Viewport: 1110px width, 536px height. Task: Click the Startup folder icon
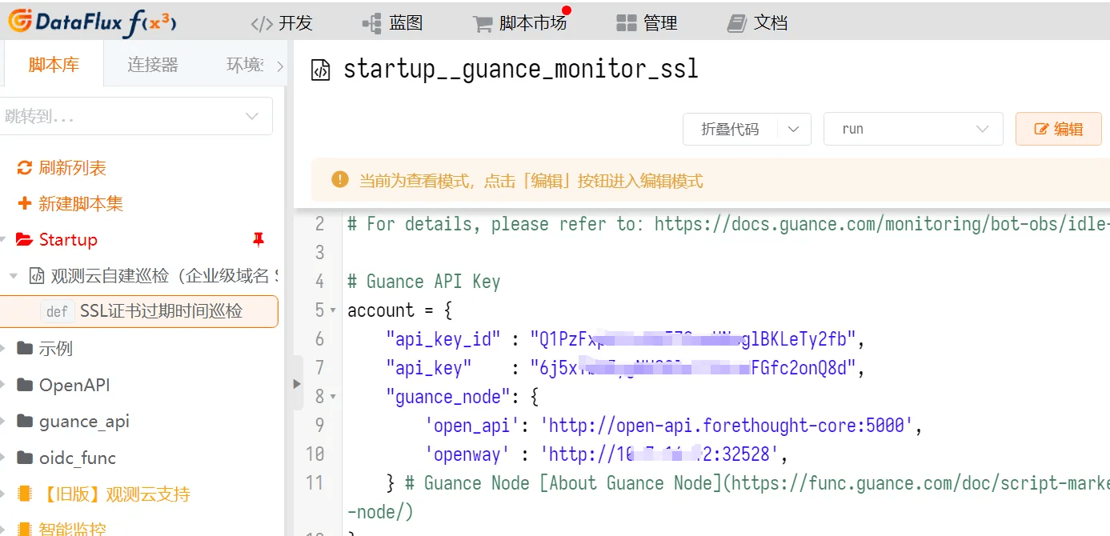[24, 239]
